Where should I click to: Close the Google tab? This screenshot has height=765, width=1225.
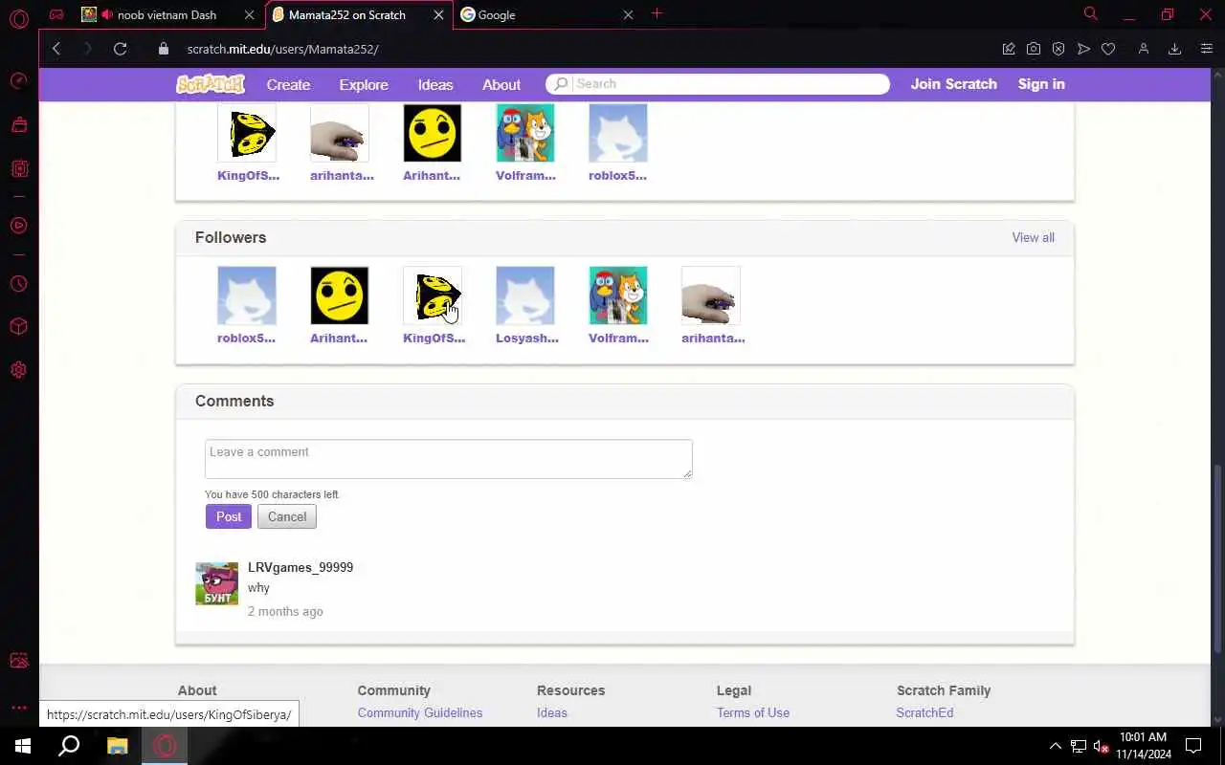click(628, 14)
